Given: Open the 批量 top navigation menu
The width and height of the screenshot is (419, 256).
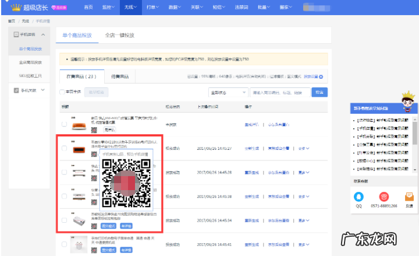Looking at the screenshot, I should [x=264, y=7].
